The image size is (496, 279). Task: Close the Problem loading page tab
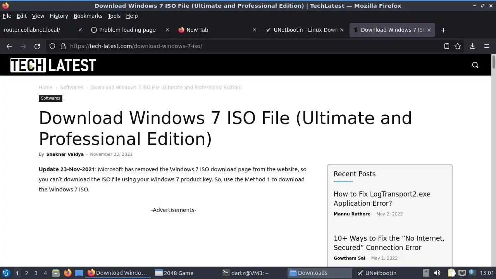click(167, 30)
